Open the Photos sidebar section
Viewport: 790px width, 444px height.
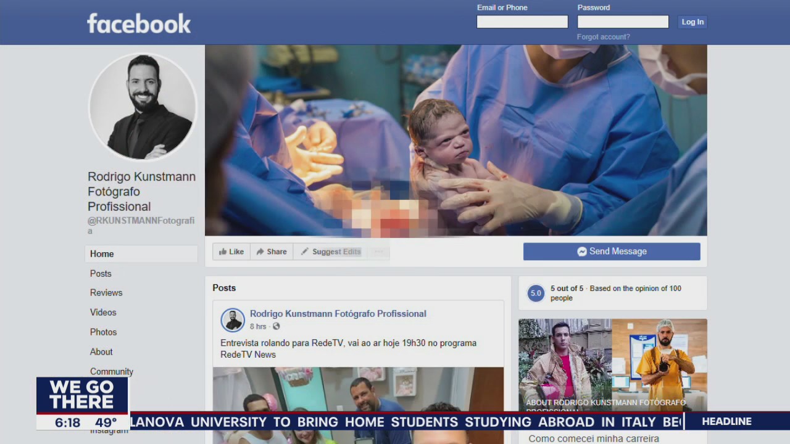(x=103, y=332)
